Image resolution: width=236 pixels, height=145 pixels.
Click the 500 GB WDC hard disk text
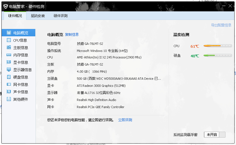(x=119, y=79)
